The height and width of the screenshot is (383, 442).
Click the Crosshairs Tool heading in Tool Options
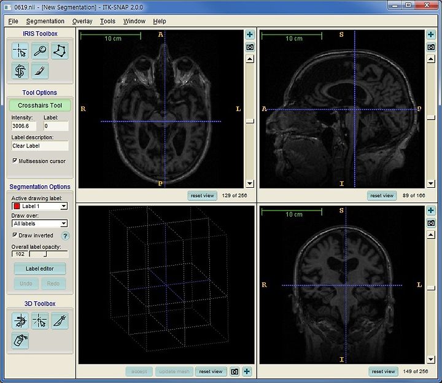40,106
